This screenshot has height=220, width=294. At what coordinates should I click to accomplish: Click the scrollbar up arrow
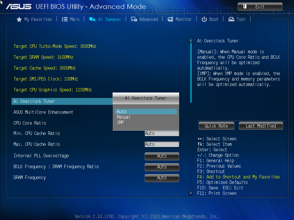(x=191, y=41)
